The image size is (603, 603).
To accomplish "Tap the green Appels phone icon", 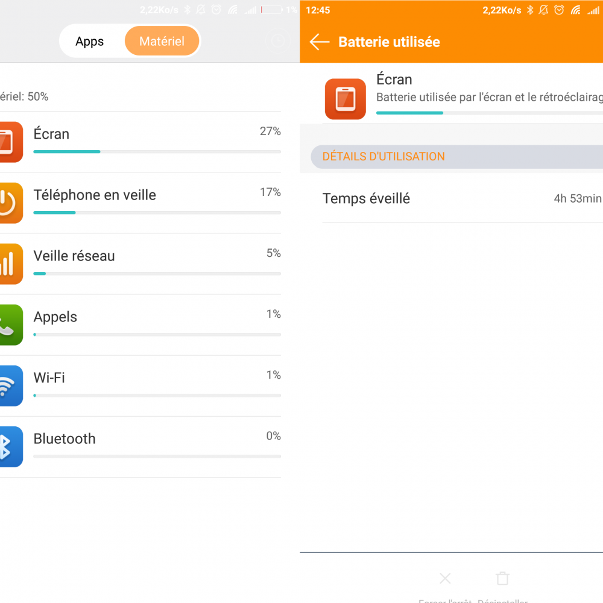I will pyautogui.click(x=11, y=325).
